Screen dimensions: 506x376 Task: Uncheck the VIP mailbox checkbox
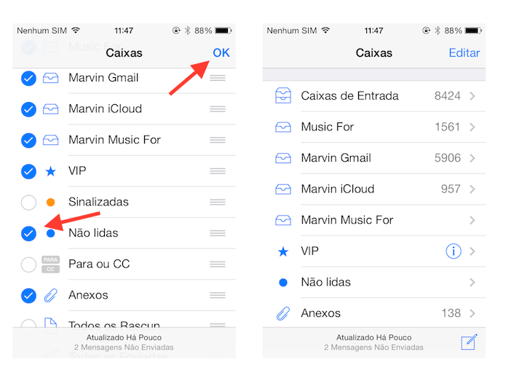(28, 171)
